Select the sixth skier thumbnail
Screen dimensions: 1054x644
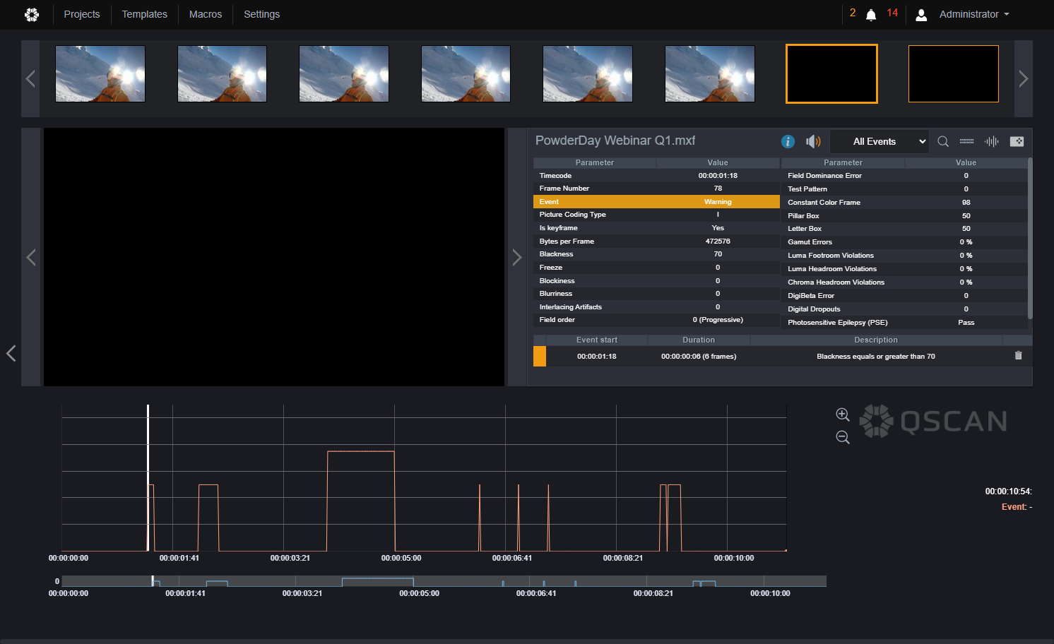pyautogui.click(x=710, y=73)
